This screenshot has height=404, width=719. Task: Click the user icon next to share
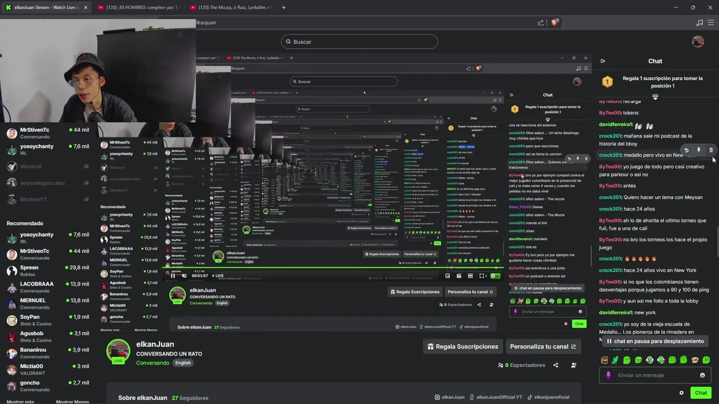[x=574, y=365]
